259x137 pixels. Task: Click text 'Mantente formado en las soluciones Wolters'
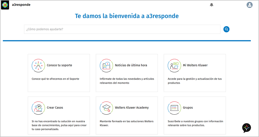pos(126,121)
